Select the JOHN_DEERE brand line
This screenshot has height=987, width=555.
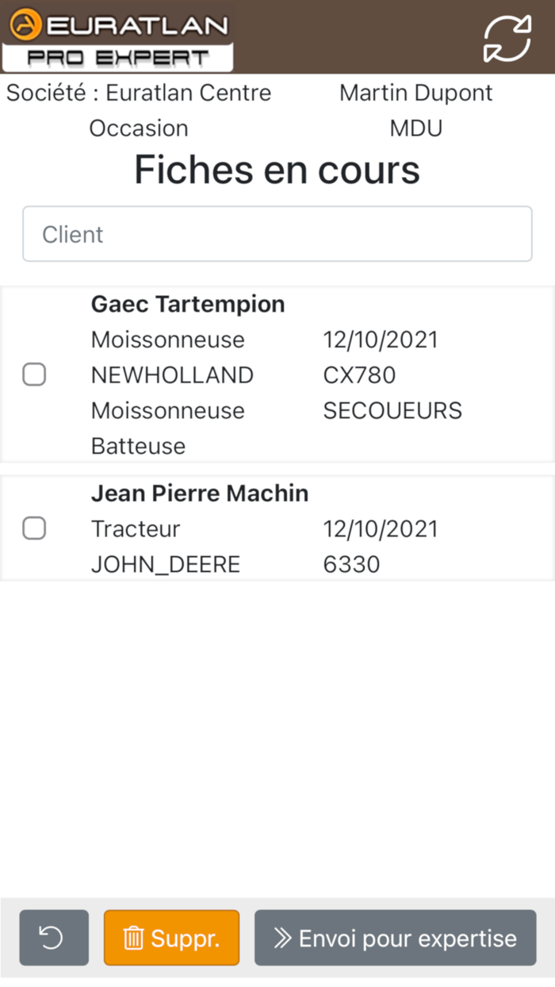166,565
